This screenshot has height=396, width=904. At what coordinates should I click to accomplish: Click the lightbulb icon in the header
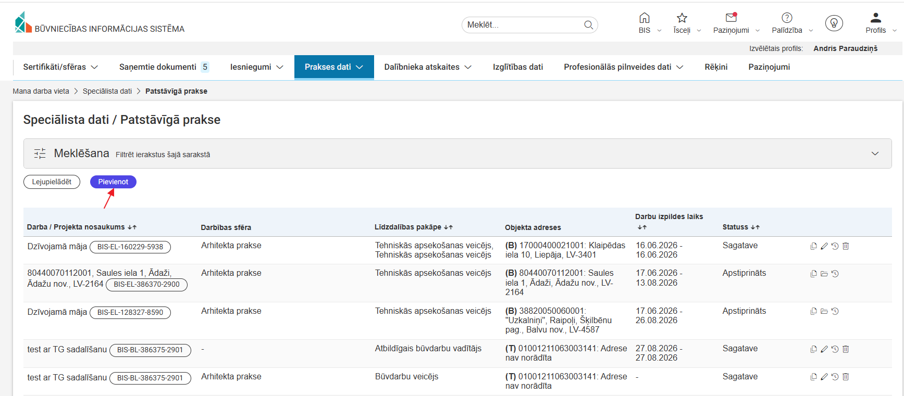[834, 23]
